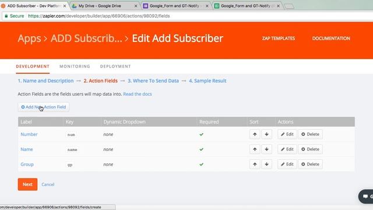Move the Group field up
Screen dimensions: 373x210
(255, 164)
